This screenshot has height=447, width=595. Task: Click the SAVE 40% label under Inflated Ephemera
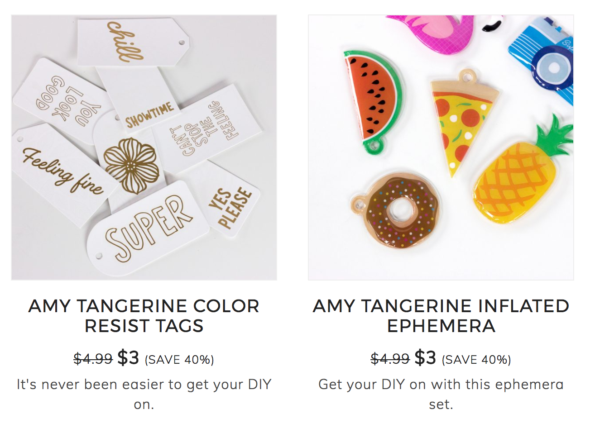point(476,360)
